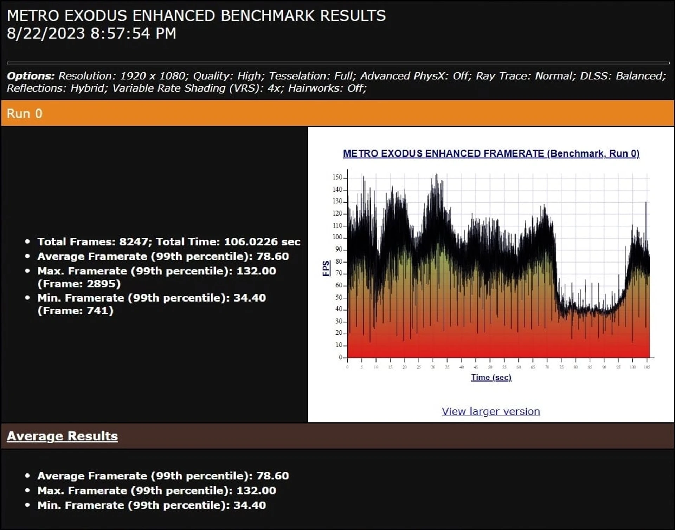
Task: Click the 0 second time axis marker
Action: click(347, 367)
